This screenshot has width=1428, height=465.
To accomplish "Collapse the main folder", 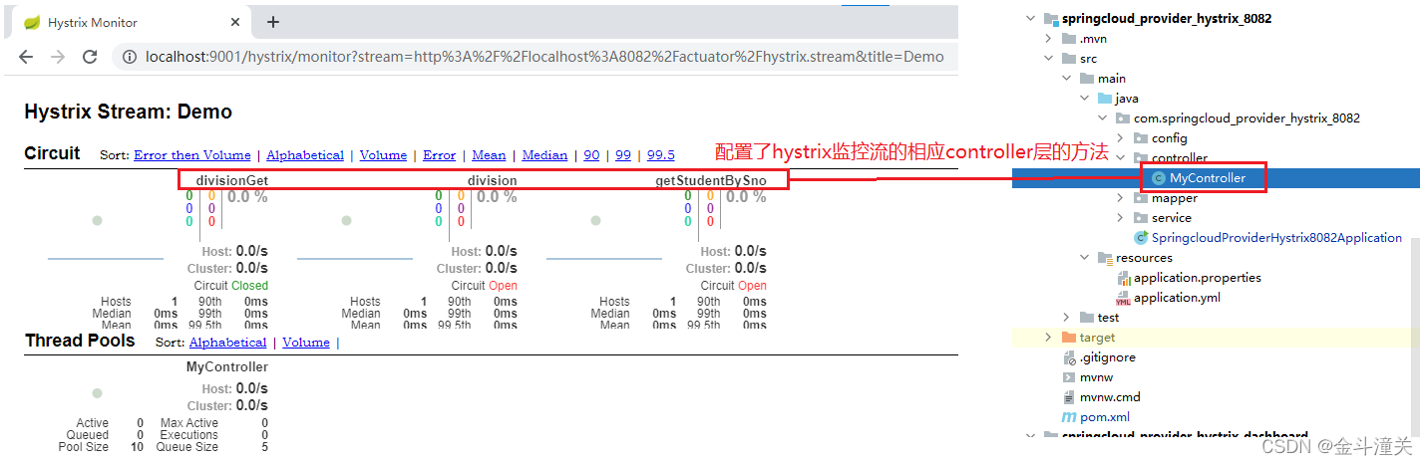I will pos(1066,79).
